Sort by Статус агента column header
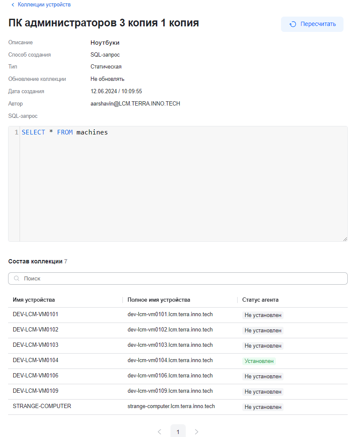 pos(261,300)
